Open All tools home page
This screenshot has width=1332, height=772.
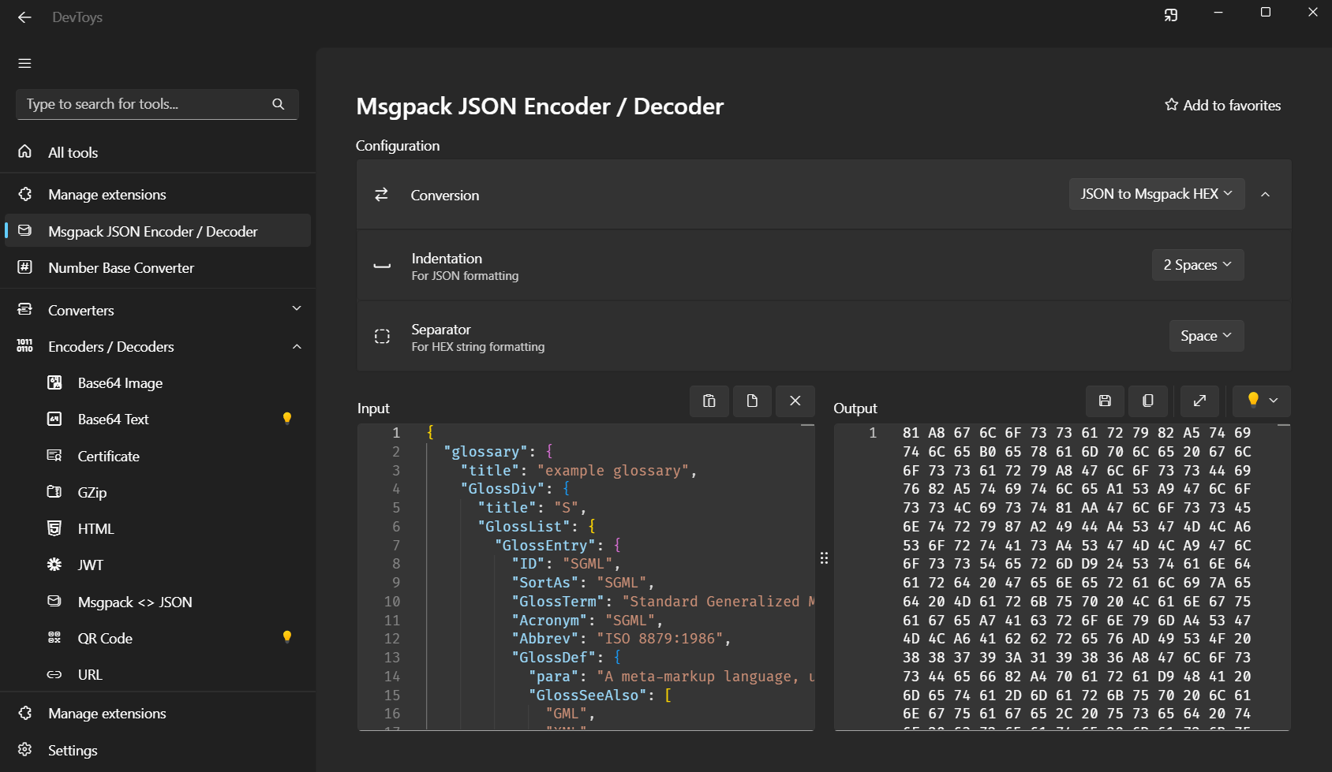[158, 152]
